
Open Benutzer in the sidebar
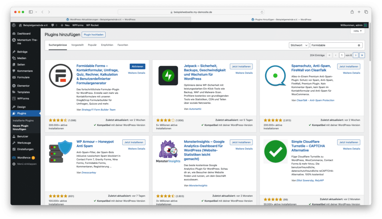click(23, 137)
